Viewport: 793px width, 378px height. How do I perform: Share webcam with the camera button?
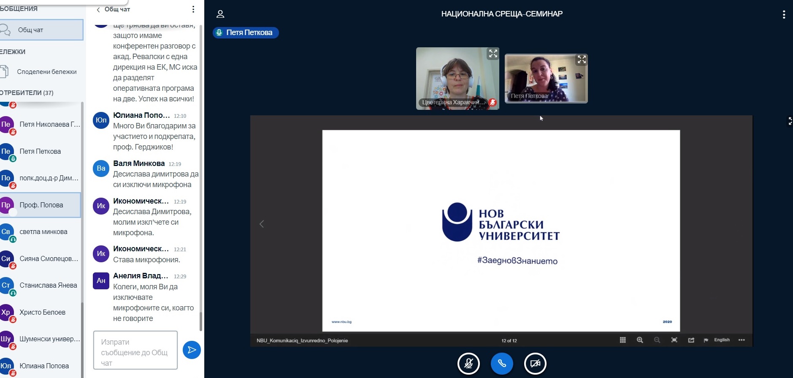click(x=535, y=364)
